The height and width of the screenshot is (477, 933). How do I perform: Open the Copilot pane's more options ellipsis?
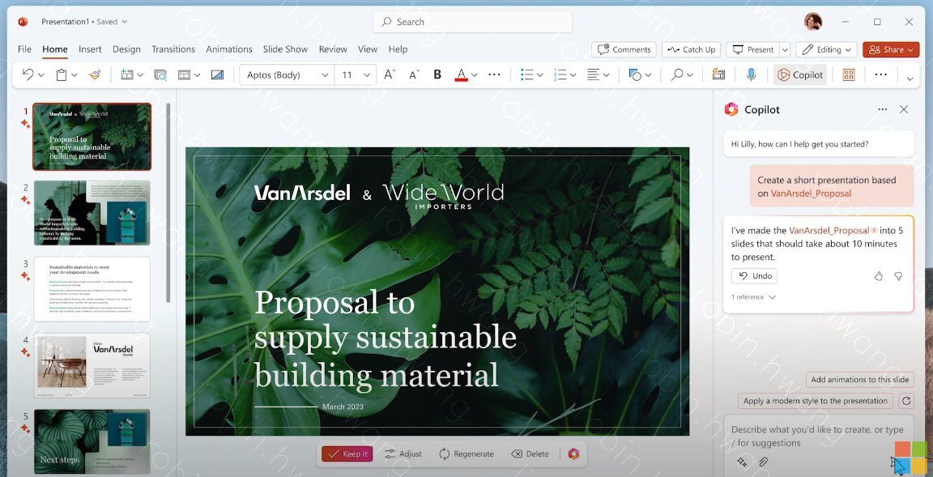[883, 109]
